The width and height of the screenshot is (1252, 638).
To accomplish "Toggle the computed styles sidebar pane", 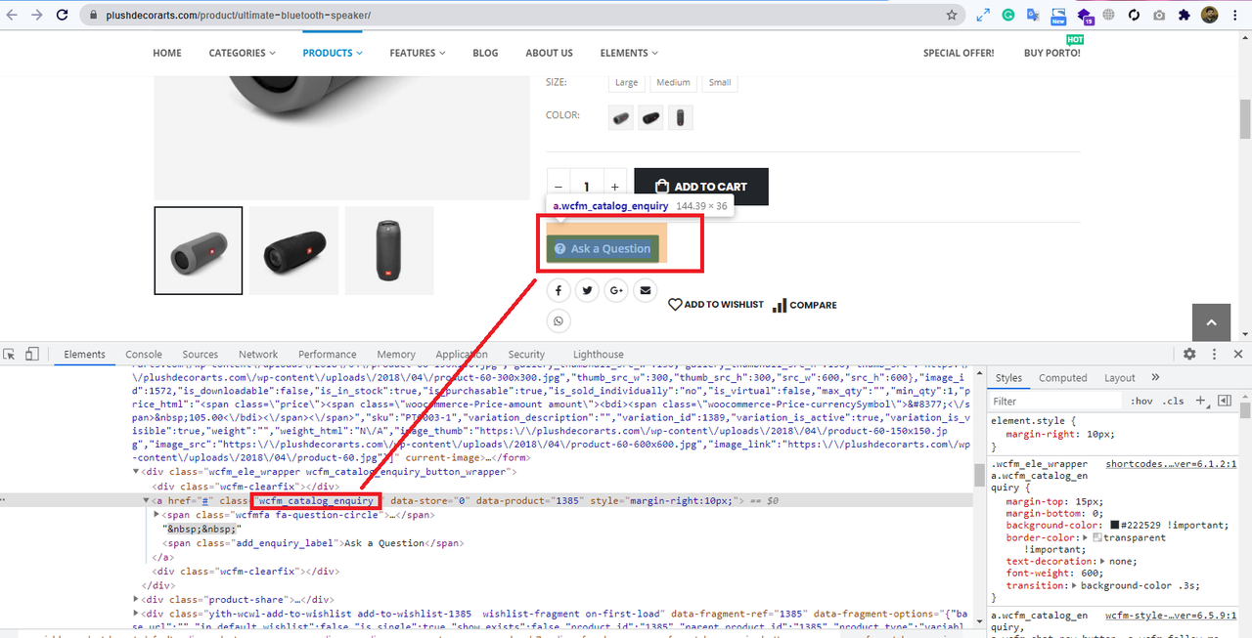I will (1223, 401).
